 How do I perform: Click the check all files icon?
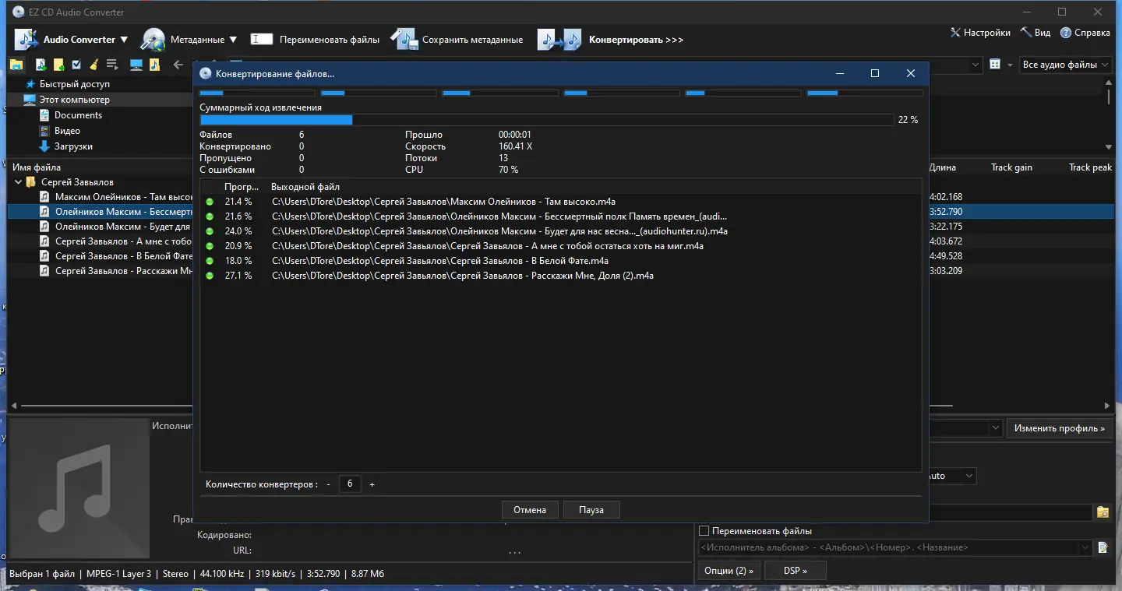point(76,65)
